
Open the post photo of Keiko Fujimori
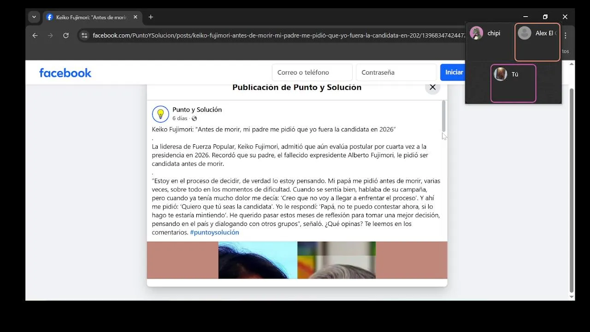coord(297,260)
